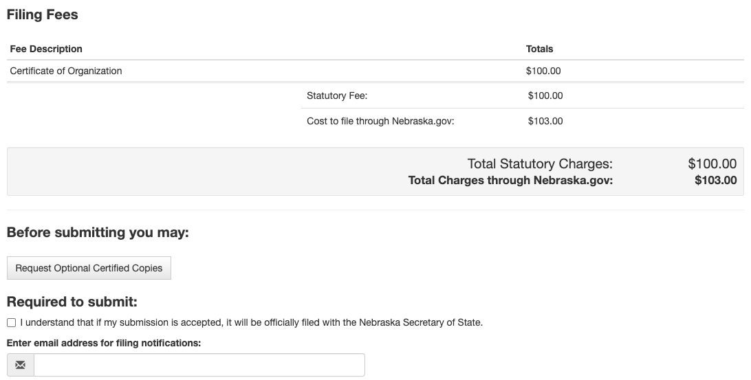This screenshot has width=751, height=380.
Task: Check the Nebraska Secretary of State acknowledgment box
Action: click(12, 322)
